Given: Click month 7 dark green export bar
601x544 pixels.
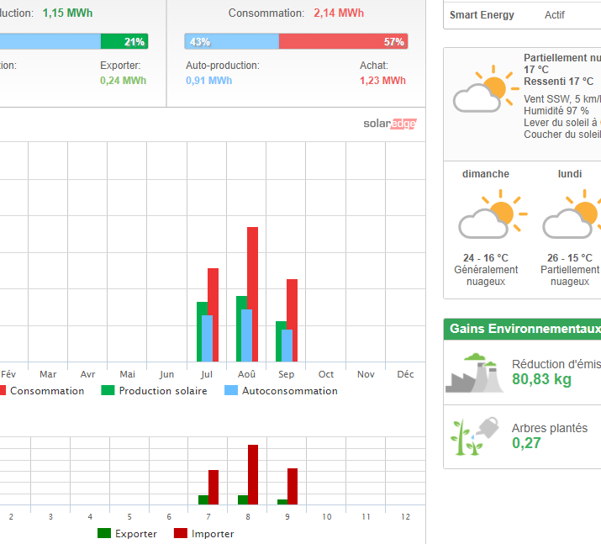Looking at the screenshot, I should tap(203, 499).
